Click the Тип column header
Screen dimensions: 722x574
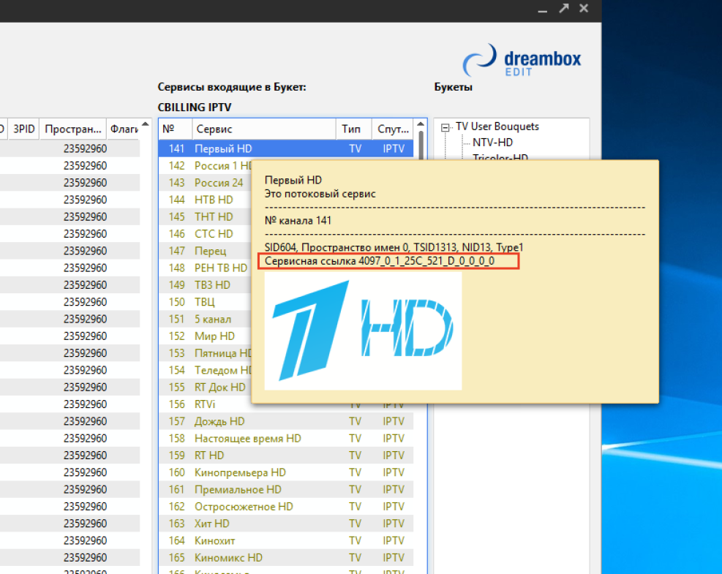tap(352, 129)
